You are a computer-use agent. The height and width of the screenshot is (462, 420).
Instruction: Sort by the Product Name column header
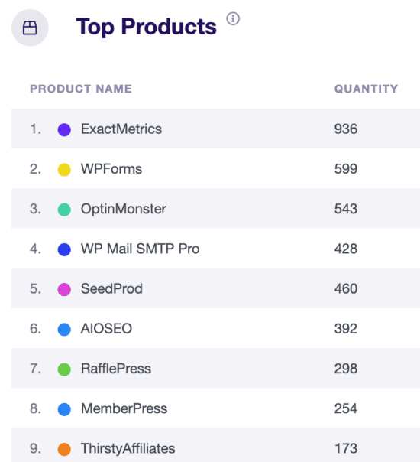[81, 89]
